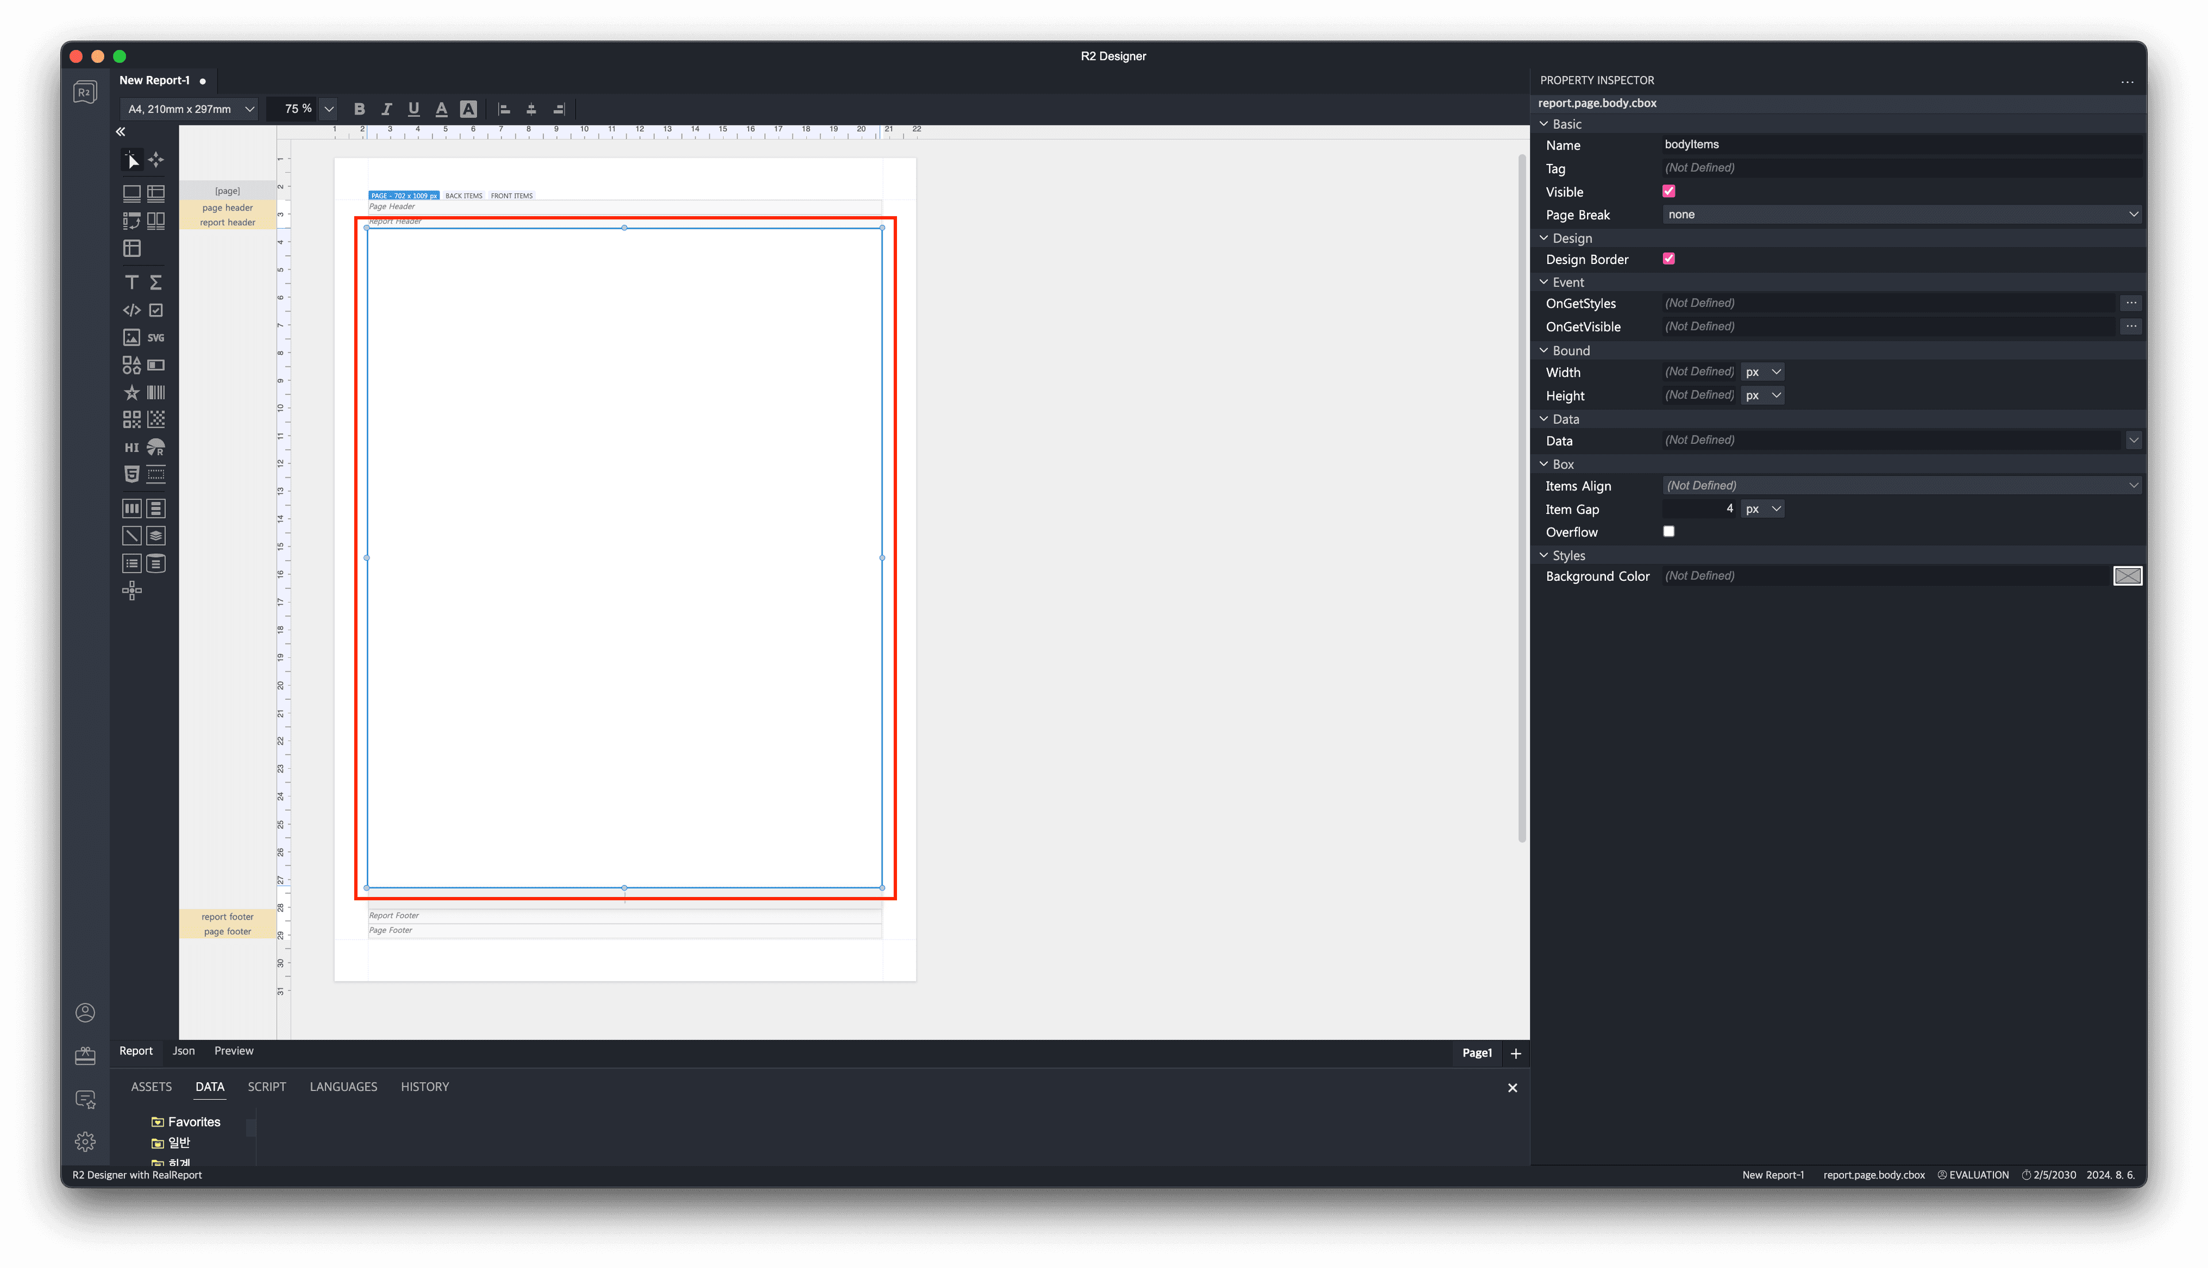Open the zoom percentage dropdown arrow

pyautogui.click(x=329, y=109)
